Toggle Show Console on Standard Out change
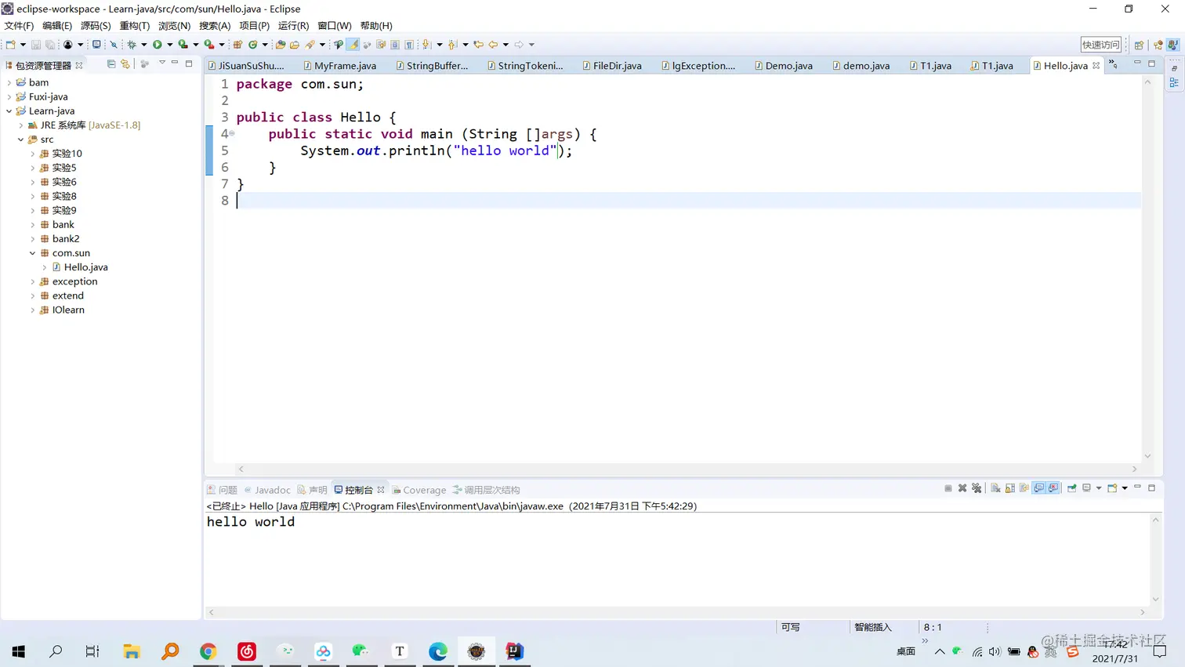 (1038, 488)
